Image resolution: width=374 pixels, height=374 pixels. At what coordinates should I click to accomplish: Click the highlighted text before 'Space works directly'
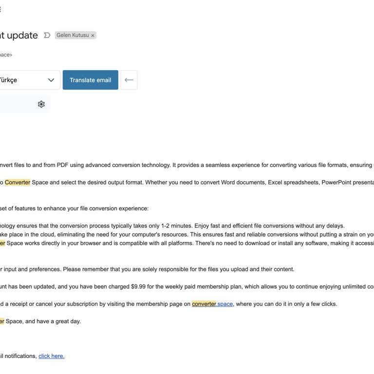[x=2, y=243]
